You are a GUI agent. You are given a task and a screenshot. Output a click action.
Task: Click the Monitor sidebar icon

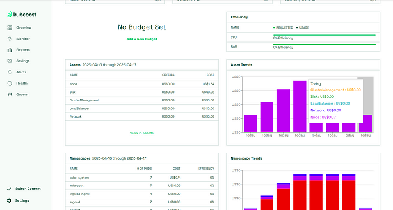tap(10, 39)
